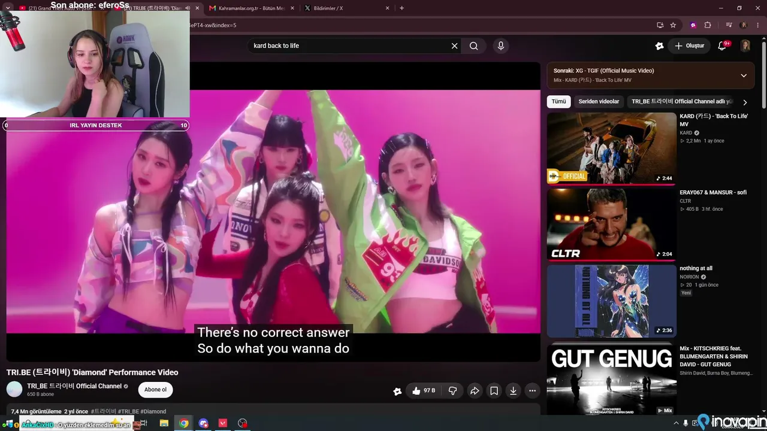767x431 pixels.
Task: Open the CLTR sofi video thumbnail
Action: tap(611, 224)
